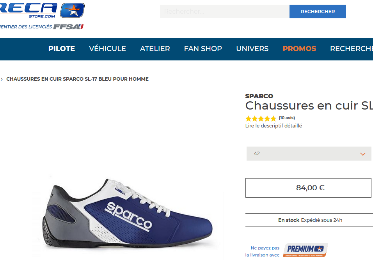Click the FFSA licence logo

click(68, 27)
